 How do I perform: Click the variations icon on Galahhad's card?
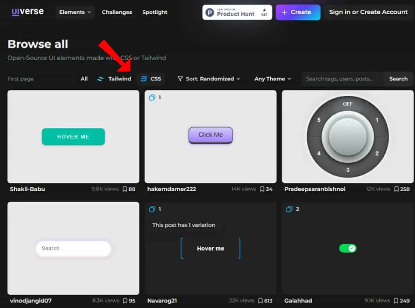[x=289, y=209]
